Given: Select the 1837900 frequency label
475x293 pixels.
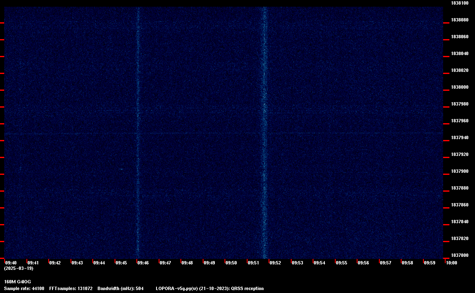Looking at the screenshot, I should tap(459, 171).
